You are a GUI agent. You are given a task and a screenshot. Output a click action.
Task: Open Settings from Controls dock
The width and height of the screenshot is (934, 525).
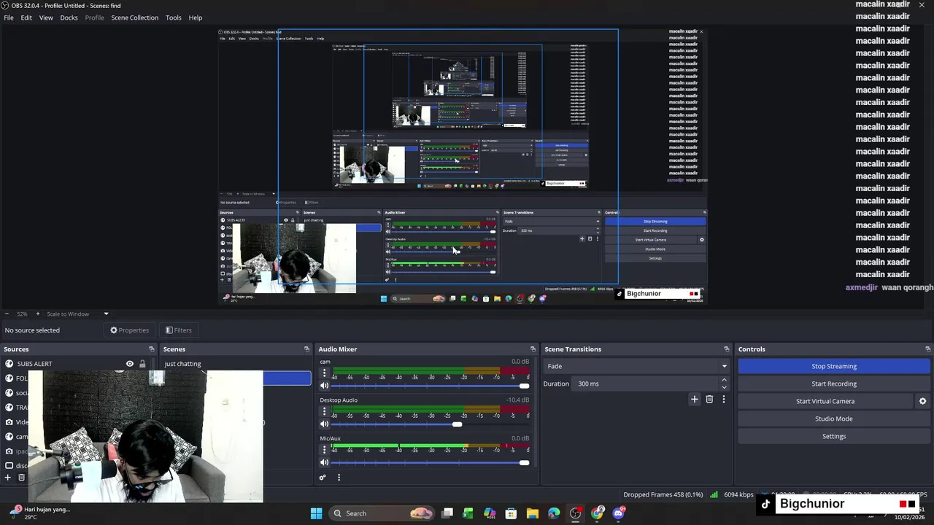coord(834,436)
